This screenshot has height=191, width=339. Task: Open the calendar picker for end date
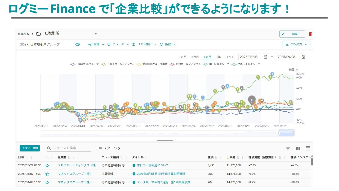pos(303,57)
